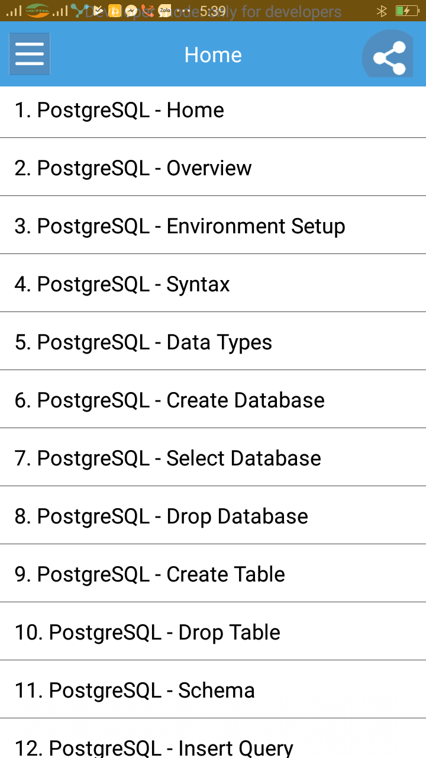The image size is (426, 758).
Task: Tap the Home title in header
Action: click(x=213, y=55)
